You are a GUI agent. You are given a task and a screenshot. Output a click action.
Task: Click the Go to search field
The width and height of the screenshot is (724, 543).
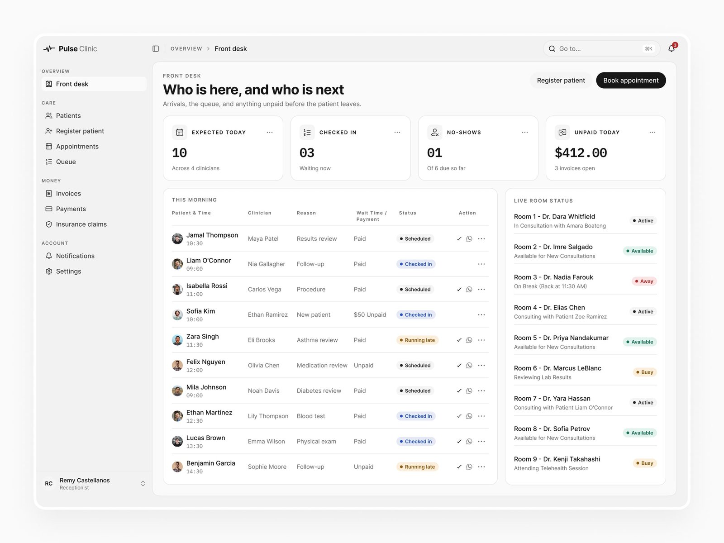(x=601, y=48)
